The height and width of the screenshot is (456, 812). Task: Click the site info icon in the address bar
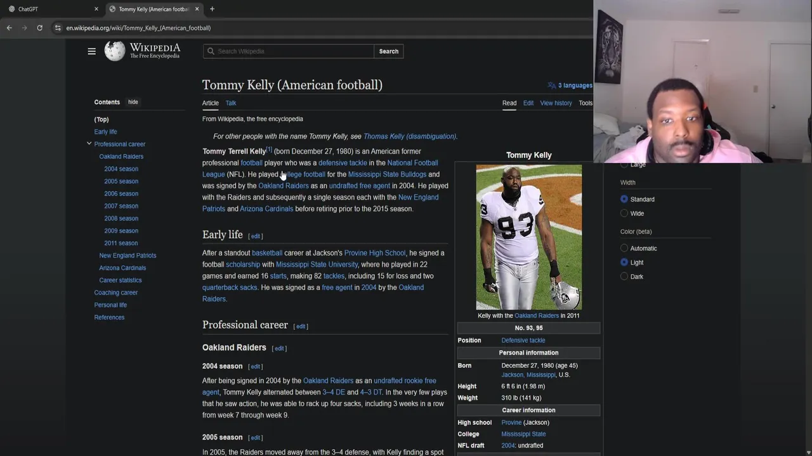pos(58,28)
